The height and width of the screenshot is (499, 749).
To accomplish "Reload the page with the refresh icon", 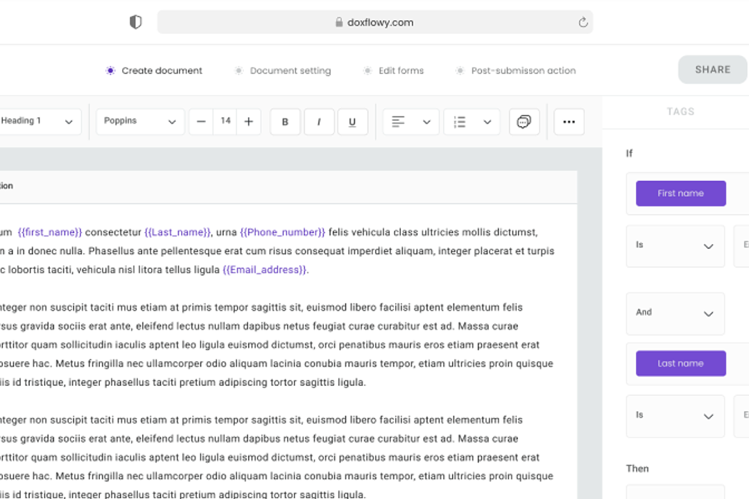I will 583,22.
